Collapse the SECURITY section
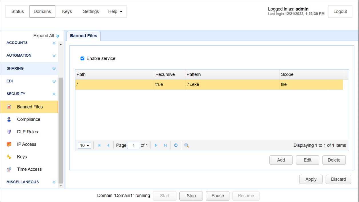Screen dimensions: 359x202 [x=54, y=94]
